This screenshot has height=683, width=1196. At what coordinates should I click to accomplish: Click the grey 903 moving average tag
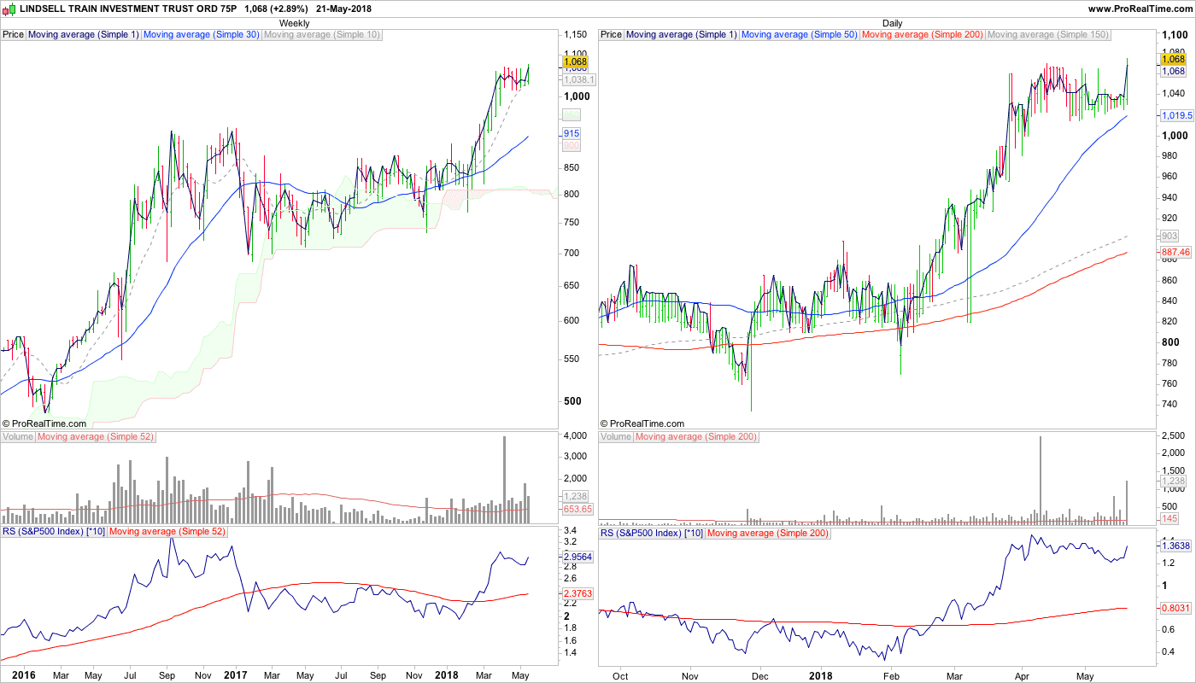[x=1170, y=236]
